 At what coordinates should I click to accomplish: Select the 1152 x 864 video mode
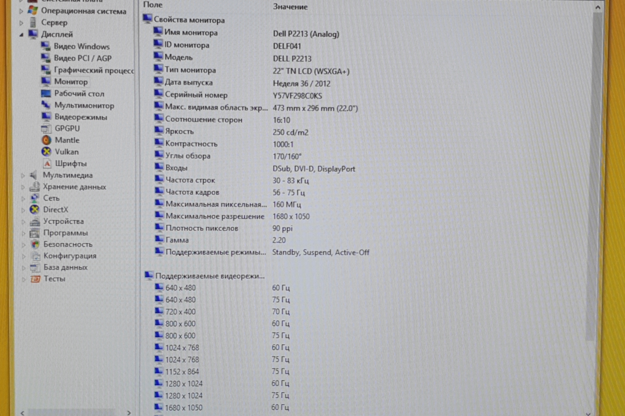222,372
